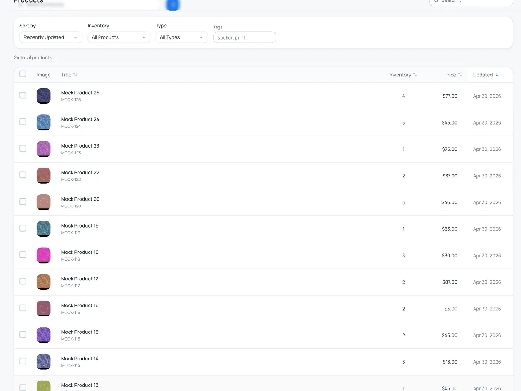Viewport: 521px width, 391px height.
Task: Open Mock Product 20 title link
Action: click(80, 199)
